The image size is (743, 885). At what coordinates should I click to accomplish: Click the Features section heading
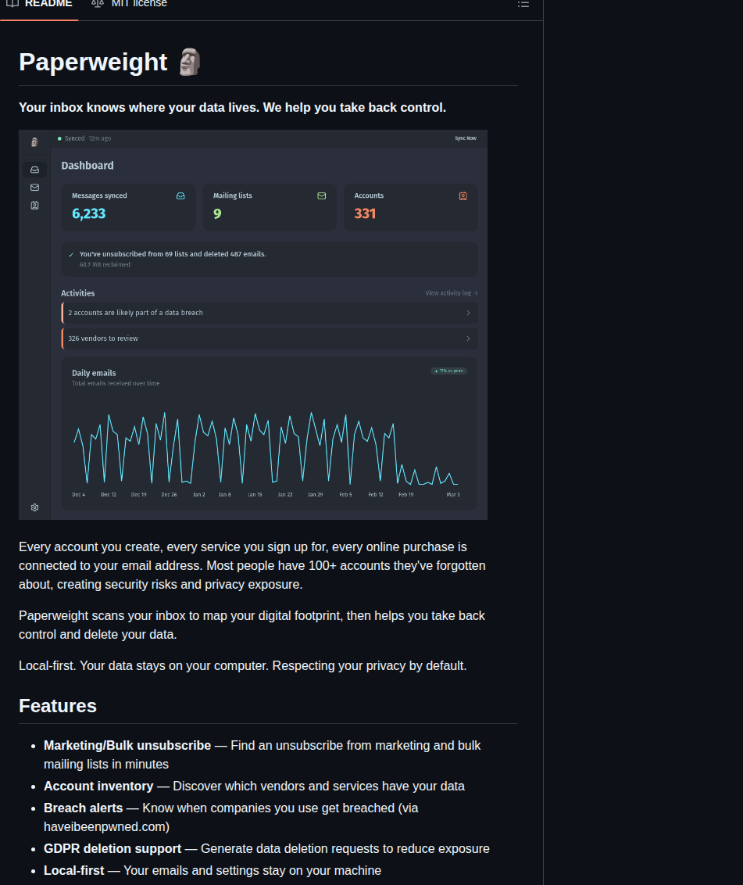tap(58, 705)
